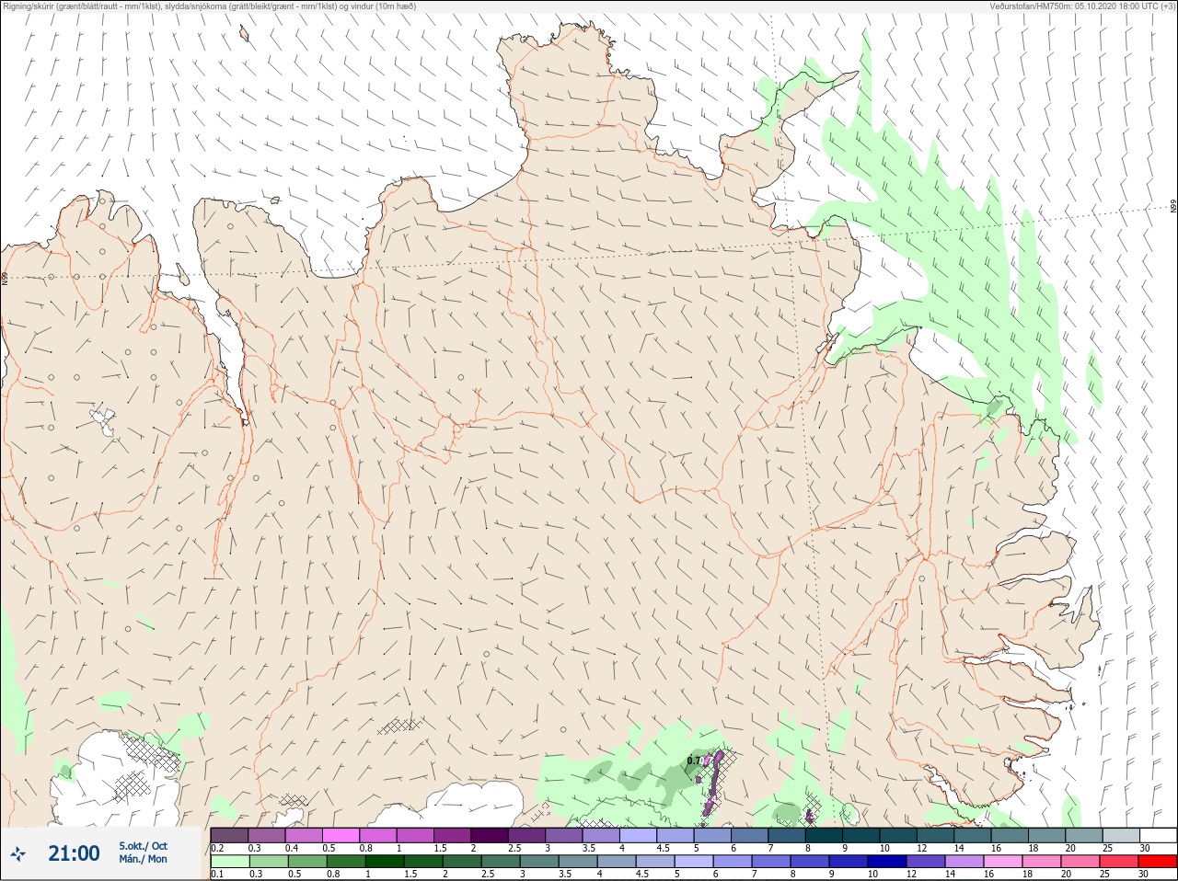Click the 0.7 precipitation value label on map
1178x881 pixels.
coord(694,761)
